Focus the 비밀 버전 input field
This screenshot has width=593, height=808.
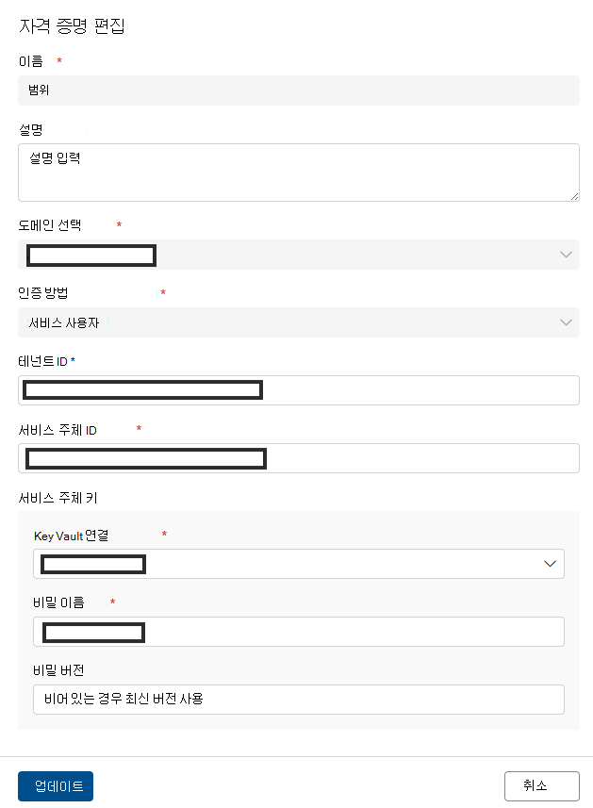[298, 700]
